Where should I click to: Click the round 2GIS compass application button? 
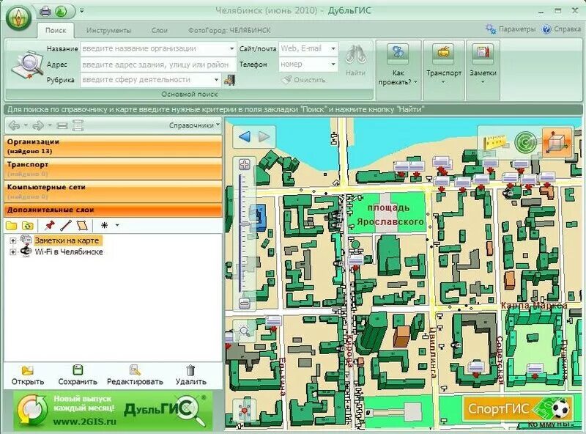(x=18, y=17)
